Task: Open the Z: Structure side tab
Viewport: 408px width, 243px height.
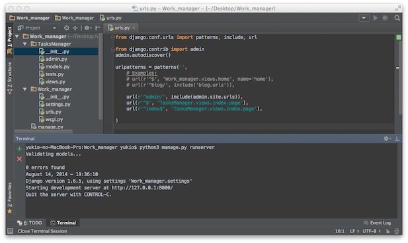Action: (10, 77)
